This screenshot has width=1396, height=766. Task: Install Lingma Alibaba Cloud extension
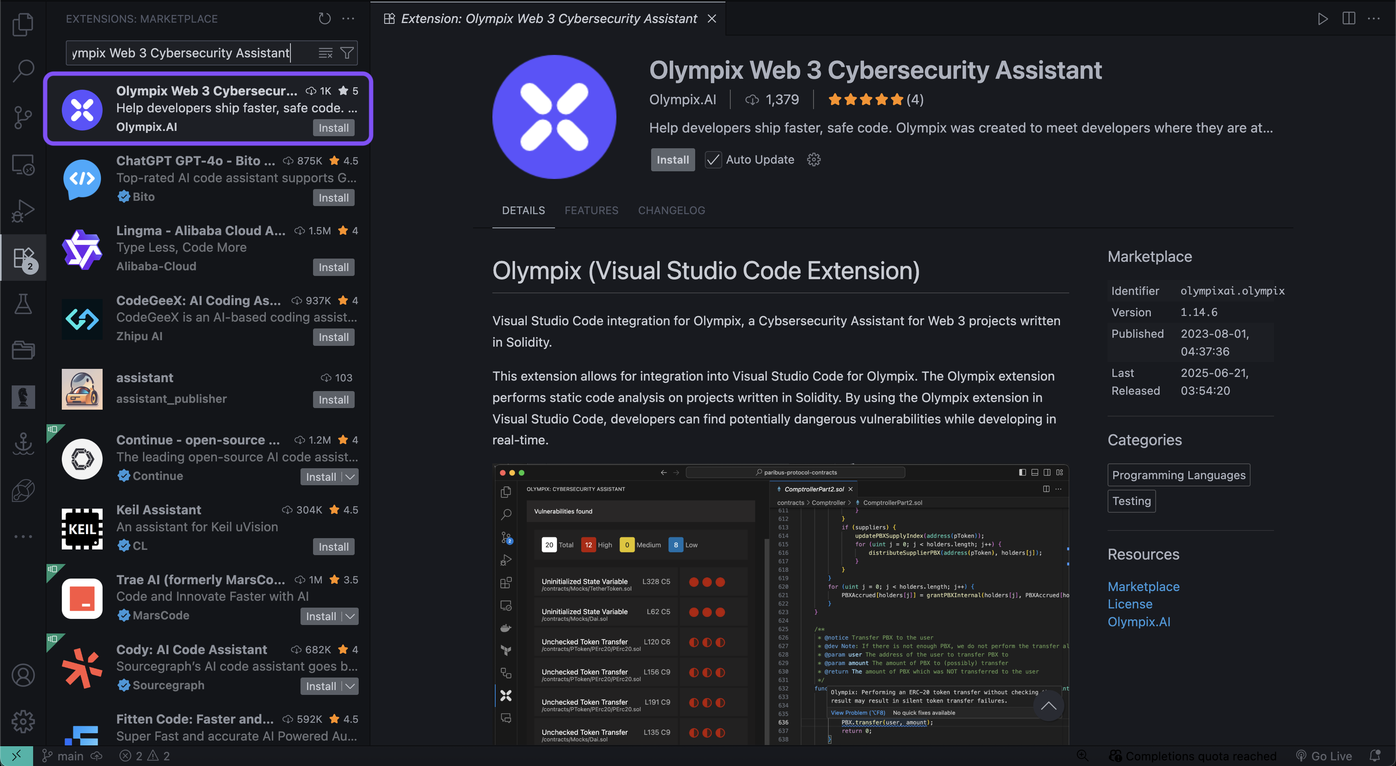(x=333, y=267)
